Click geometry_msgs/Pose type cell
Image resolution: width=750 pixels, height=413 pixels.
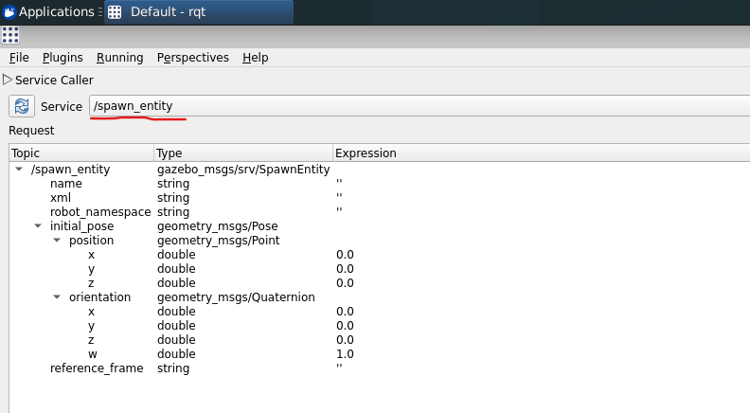pos(217,225)
